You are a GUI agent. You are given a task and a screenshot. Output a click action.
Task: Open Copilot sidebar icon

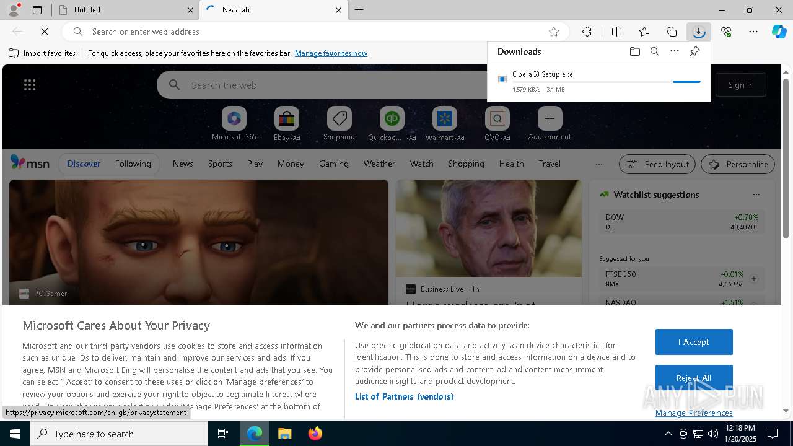point(779,32)
